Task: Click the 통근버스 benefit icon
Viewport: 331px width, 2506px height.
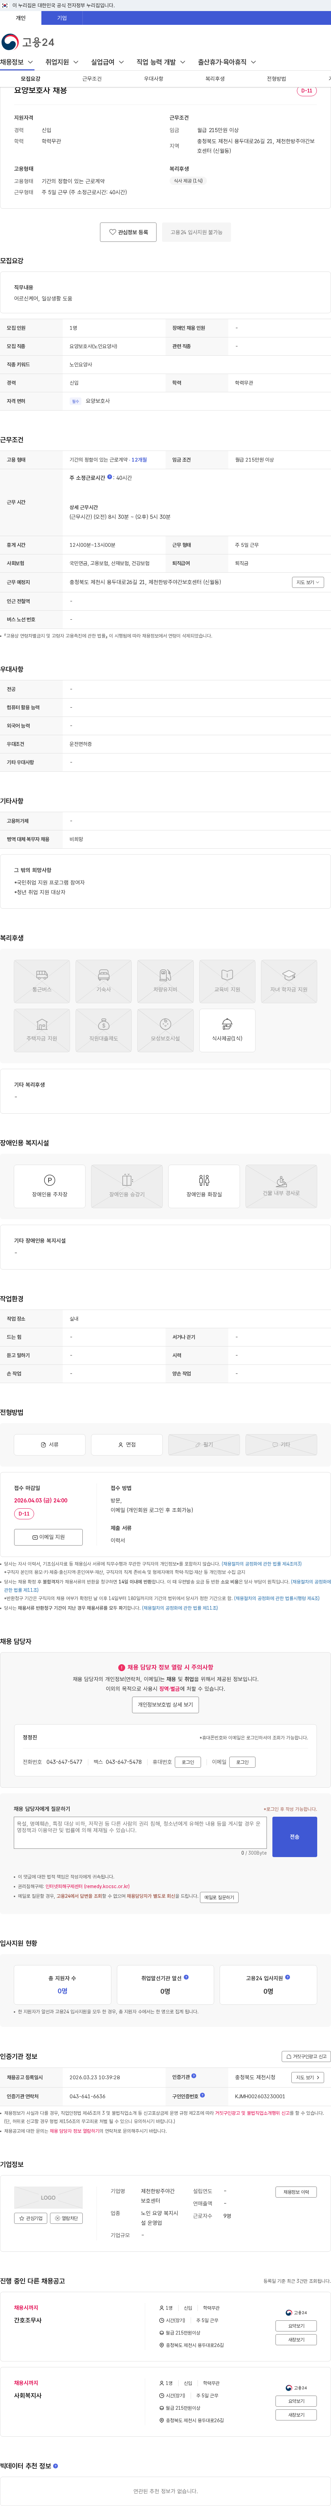Action: [x=42, y=981]
